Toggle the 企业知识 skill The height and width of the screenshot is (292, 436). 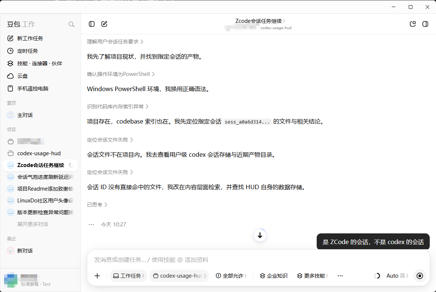coord(274,276)
